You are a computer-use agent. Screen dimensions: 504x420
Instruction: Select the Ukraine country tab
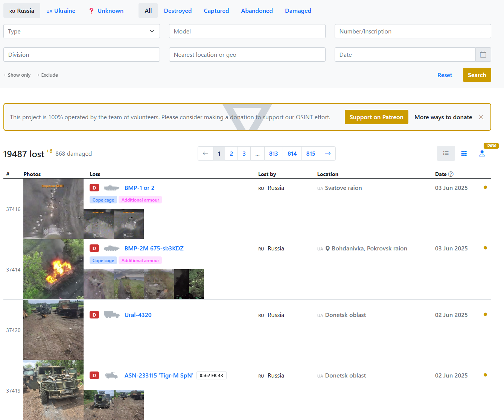[61, 11]
